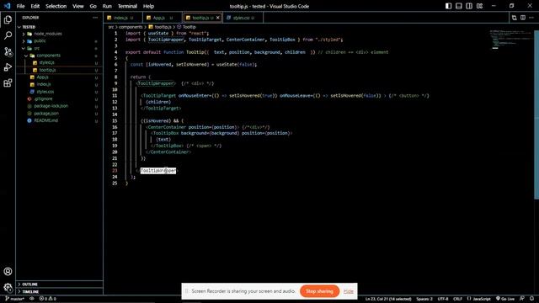
Task: Click the Go Live status bar button
Action: pos(505,299)
